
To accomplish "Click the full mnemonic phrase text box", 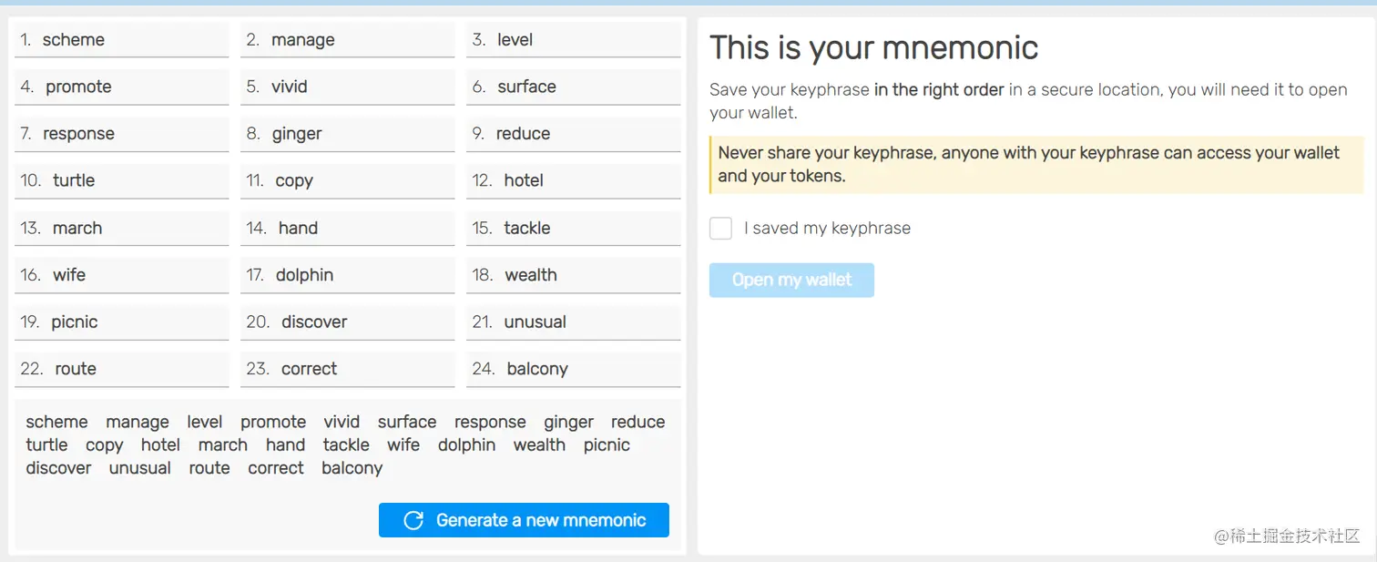I will click(x=346, y=445).
